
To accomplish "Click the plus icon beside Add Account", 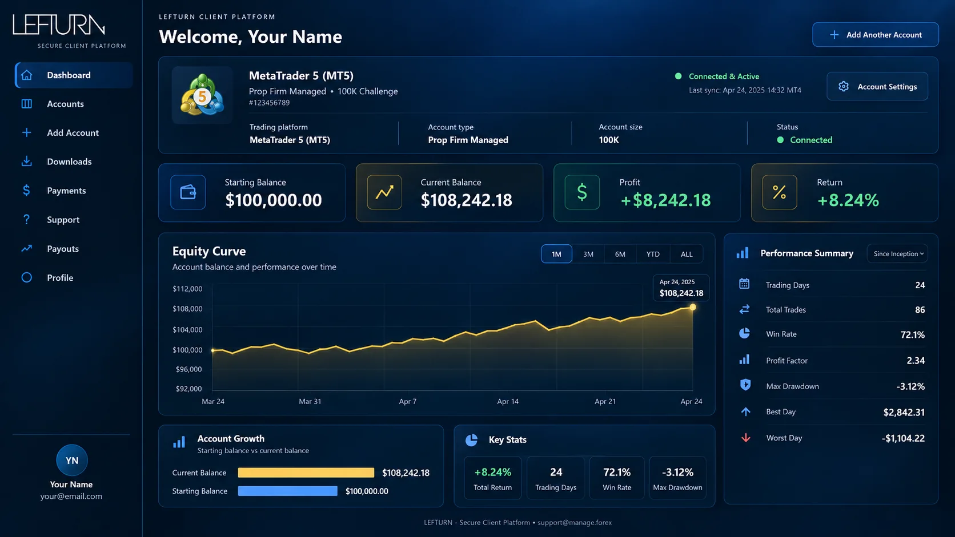I will 26,132.
